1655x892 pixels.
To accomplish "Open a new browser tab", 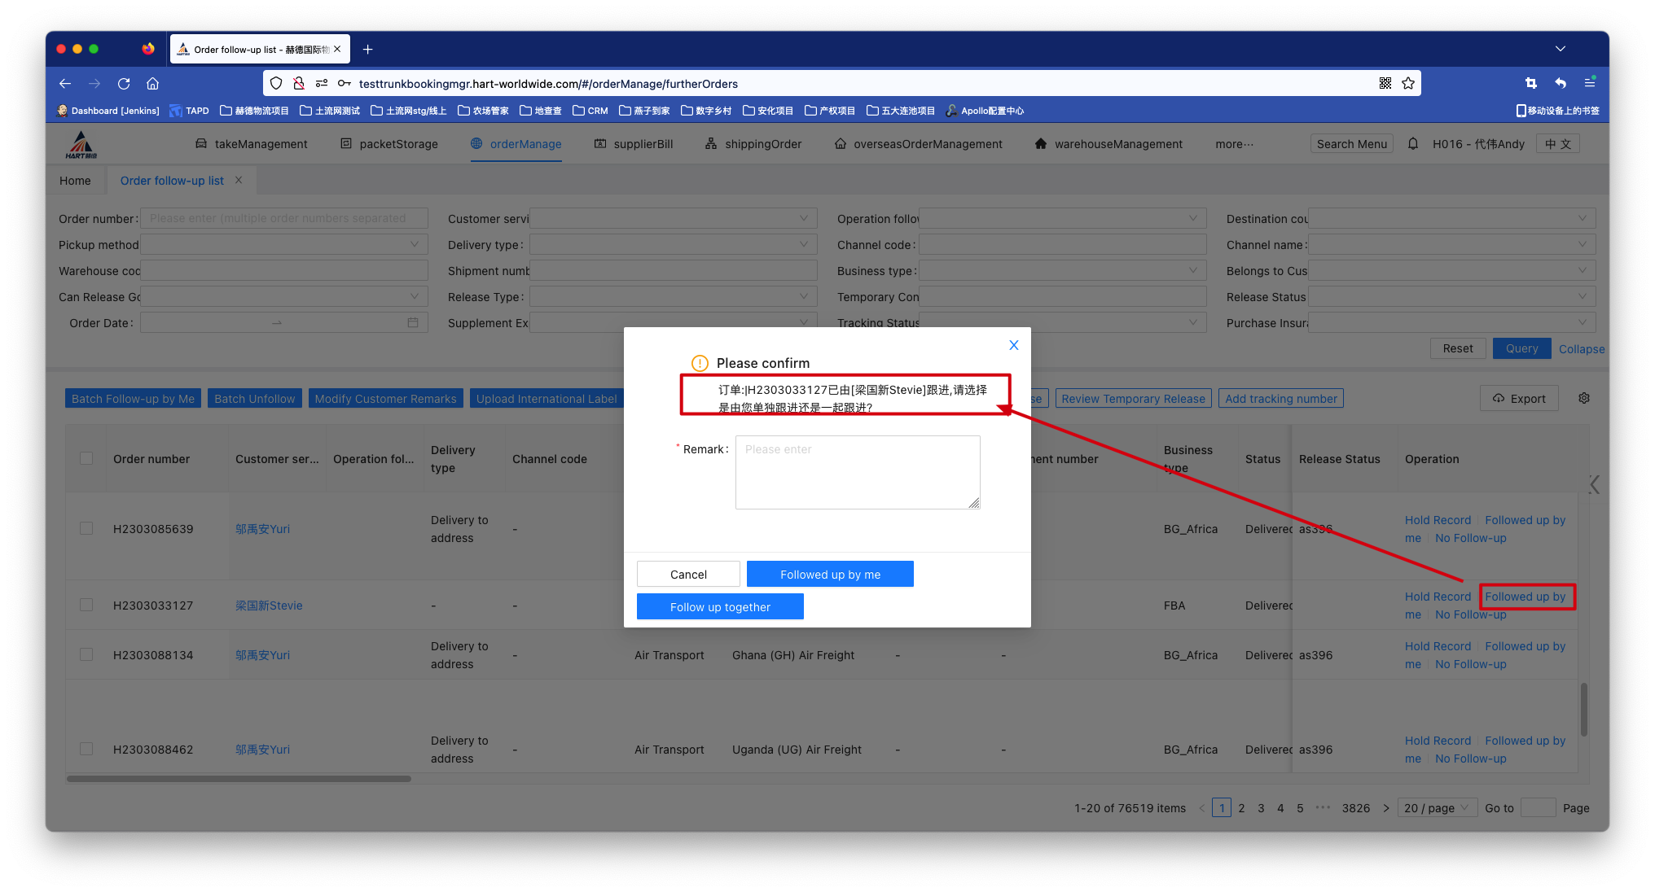I will point(368,50).
